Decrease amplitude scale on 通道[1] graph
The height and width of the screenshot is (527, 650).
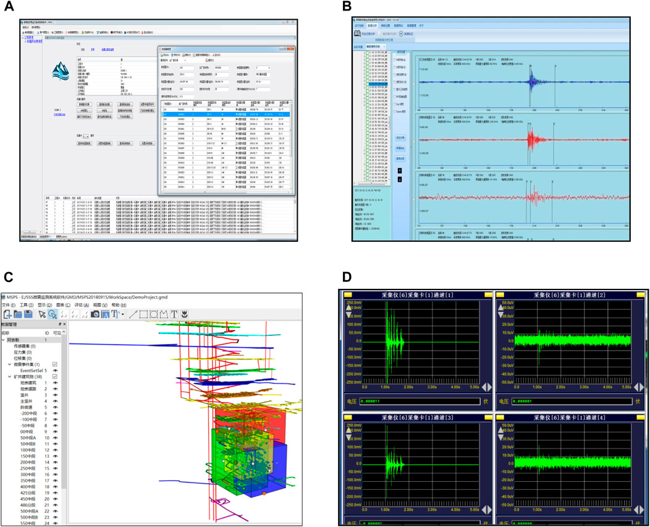[348, 314]
